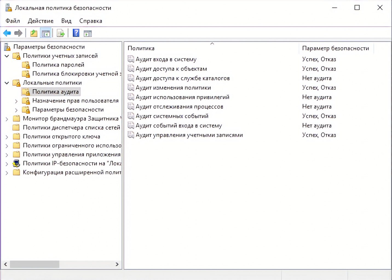392x280 pixels.
Task: Select the Аудит доступа к объектам policy
Action: point(171,69)
